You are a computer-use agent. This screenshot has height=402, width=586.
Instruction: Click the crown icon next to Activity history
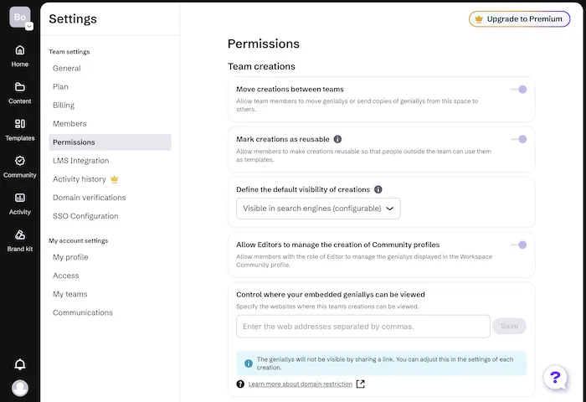tap(115, 179)
